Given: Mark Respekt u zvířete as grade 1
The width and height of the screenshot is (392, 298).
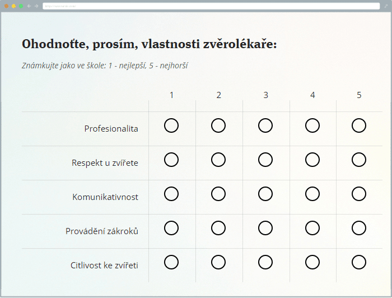Looking at the screenshot, I should pyautogui.click(x=171, y=160).
